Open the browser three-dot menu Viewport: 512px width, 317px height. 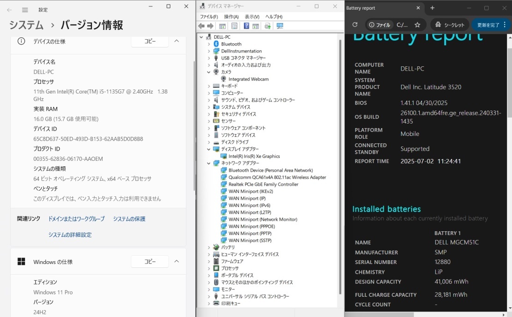(x=505, y=24)
